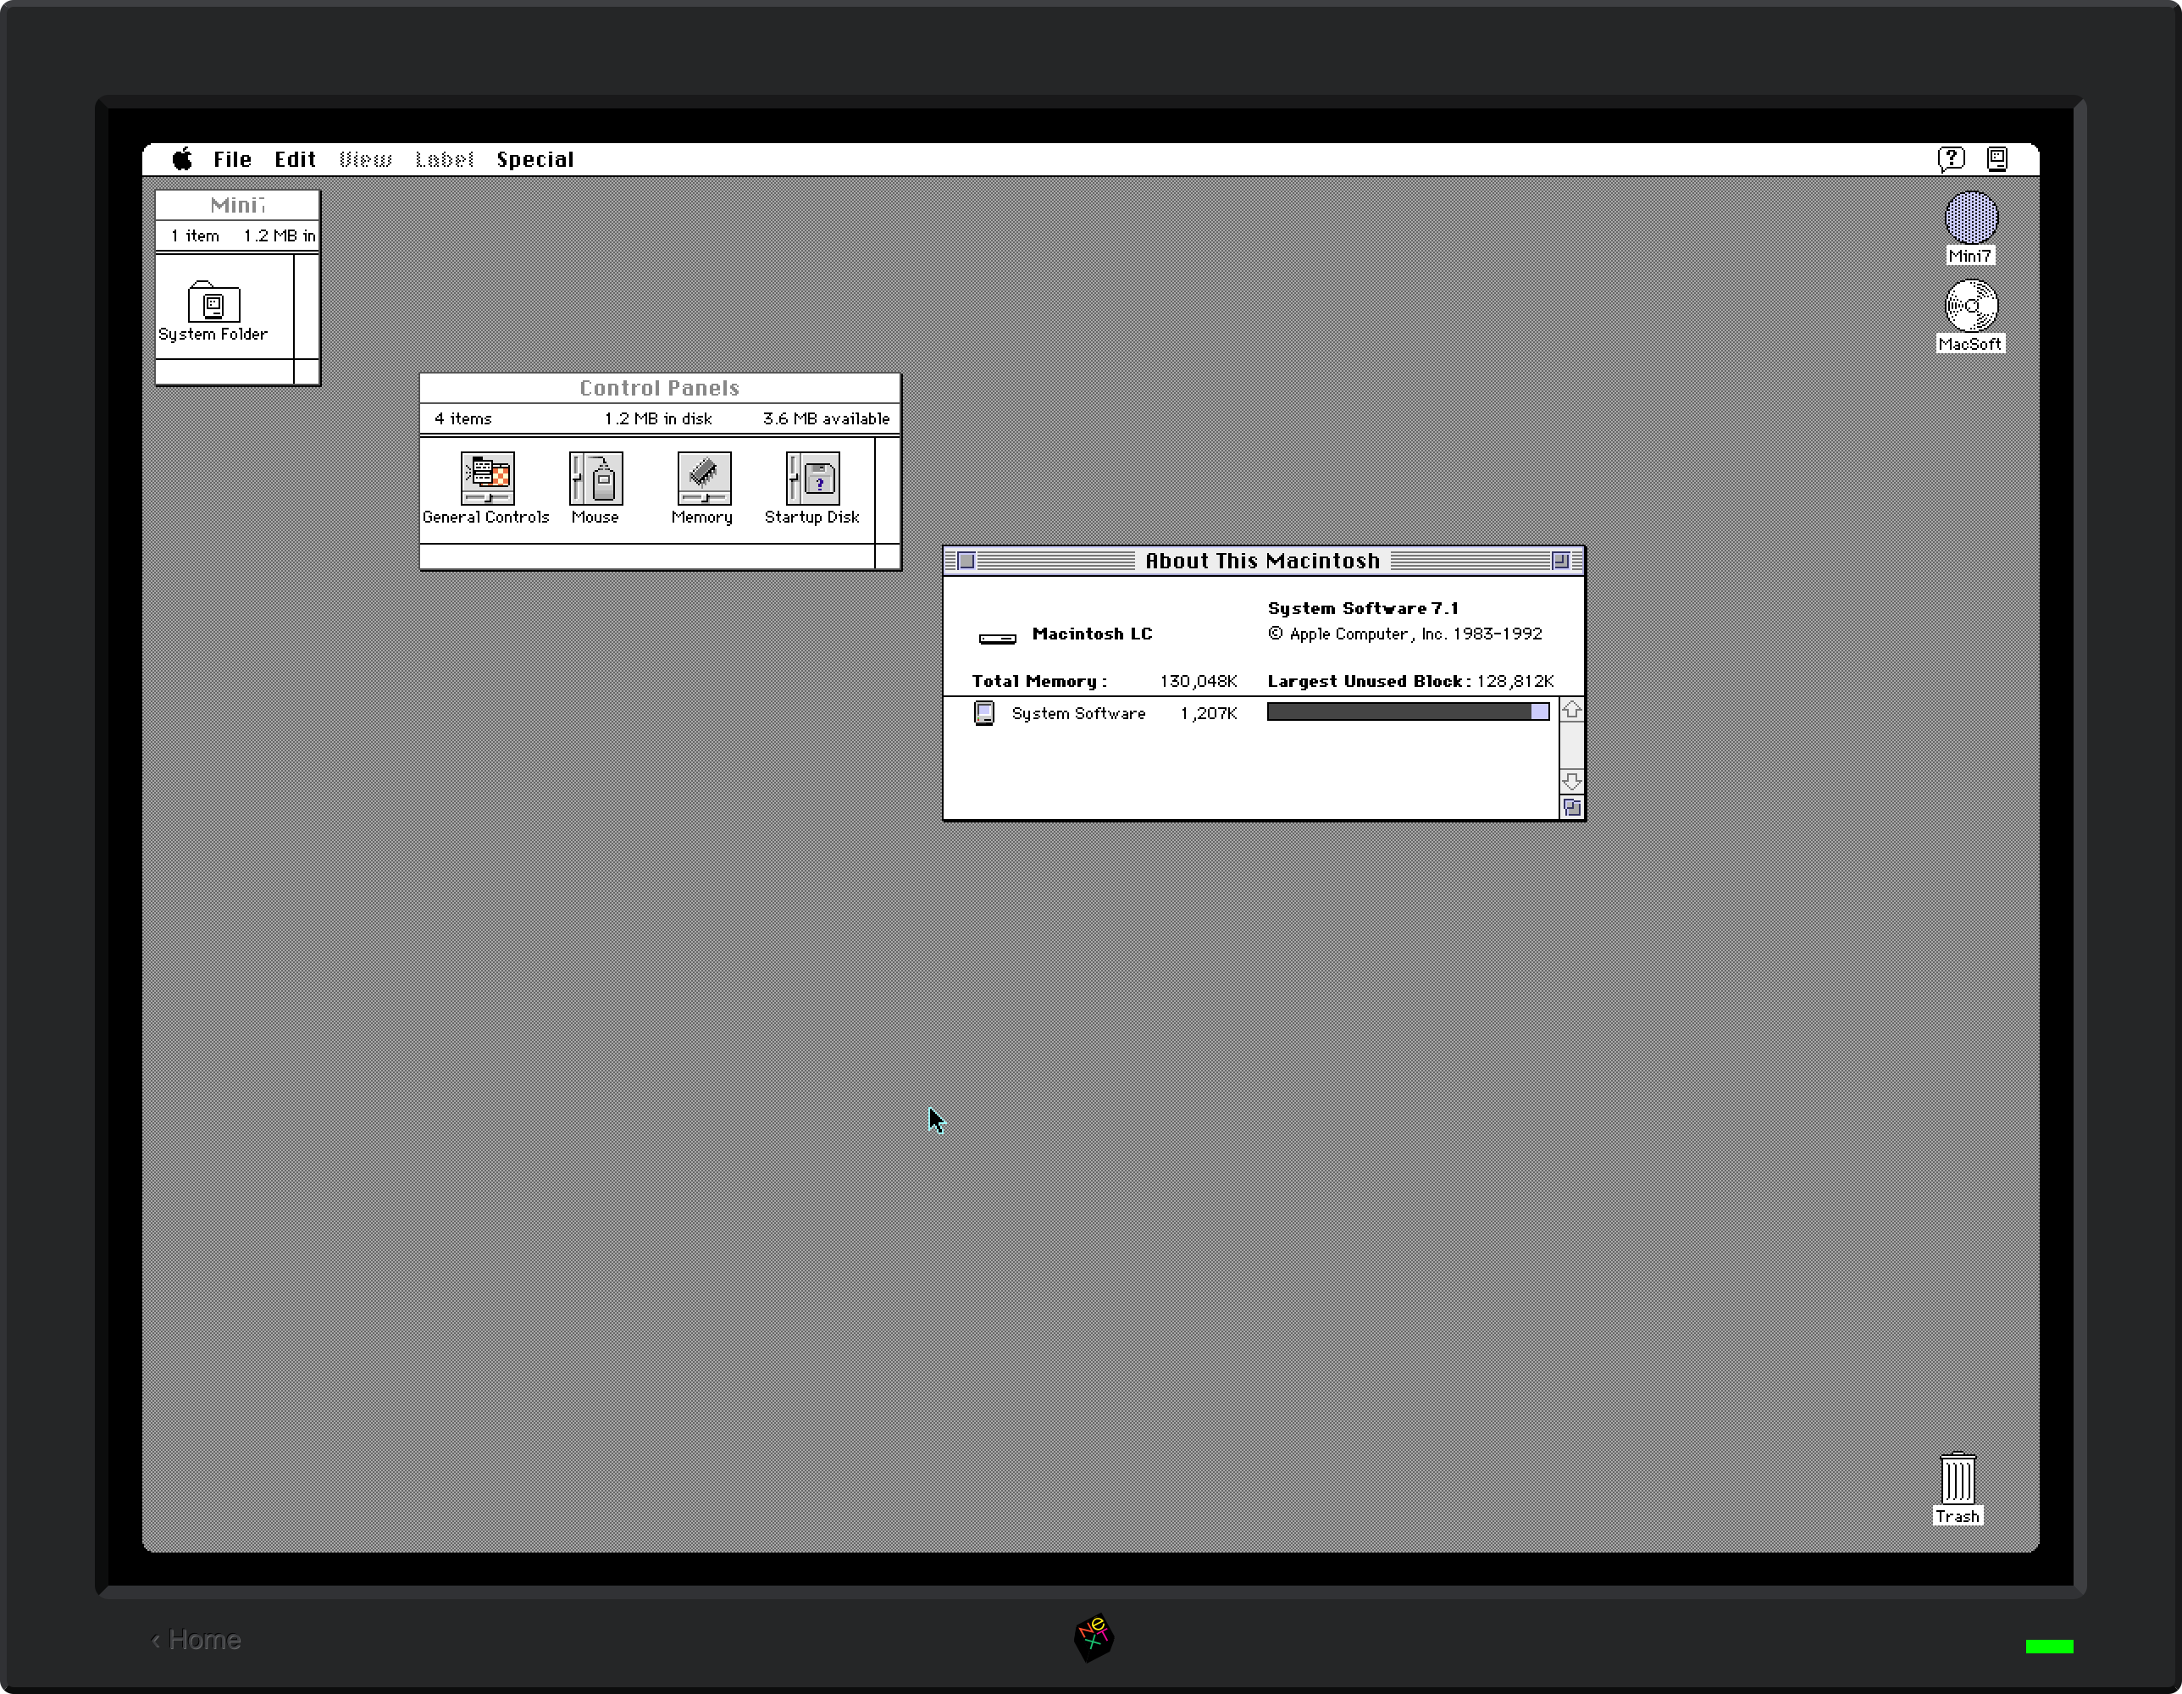
Task: Click the dimmed View menu
Action: [x=365, y=159]
